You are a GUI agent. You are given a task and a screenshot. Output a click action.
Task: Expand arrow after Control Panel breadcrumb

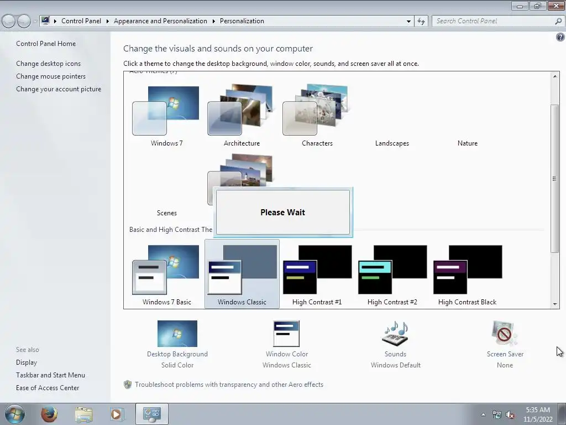[107, 22]
